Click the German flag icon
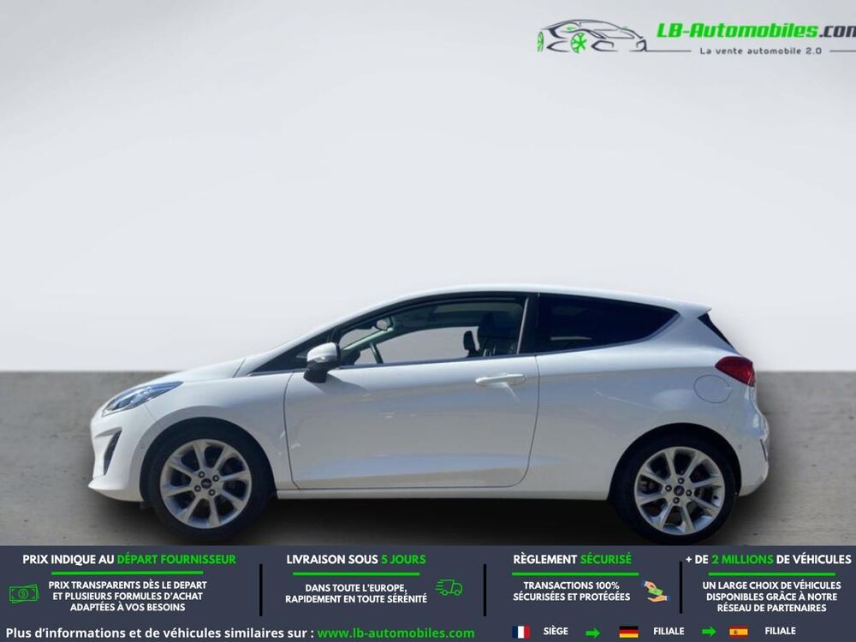The image size is (856, 642). [x=628, y=632]
